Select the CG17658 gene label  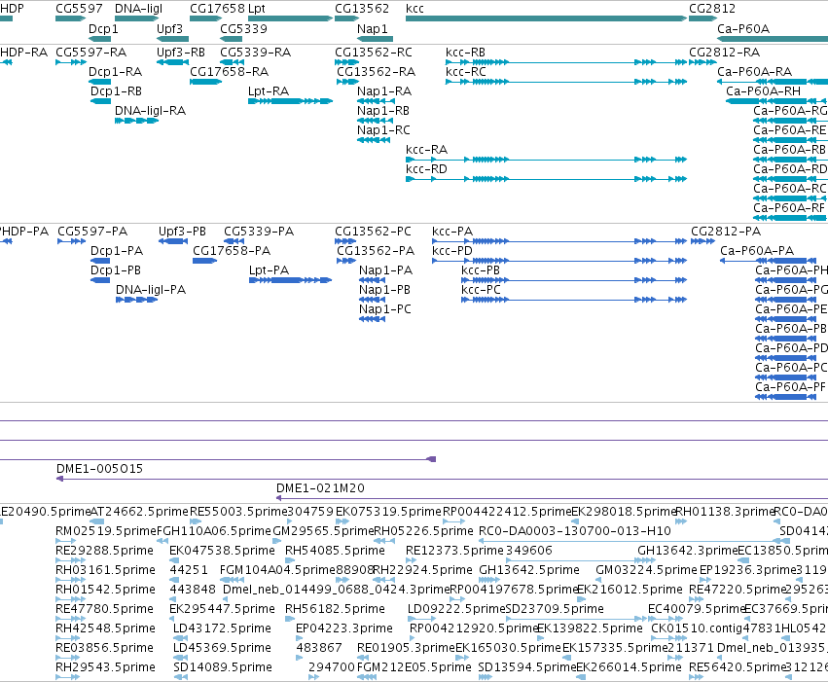(217, 9)
